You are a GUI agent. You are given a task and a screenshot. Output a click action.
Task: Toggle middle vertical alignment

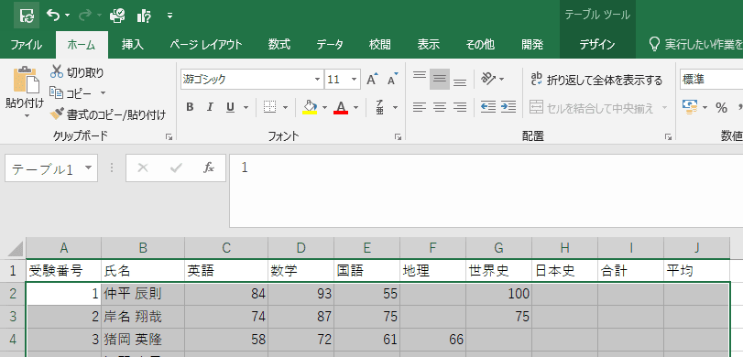[440, 79]
